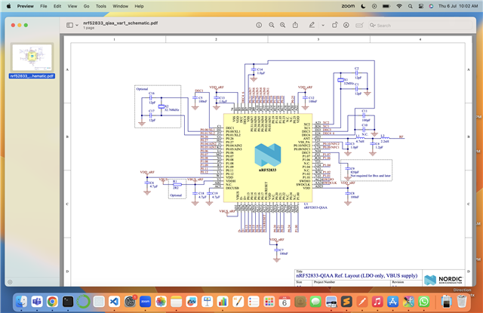Focus the Search field in the toolbar

(420, 25)
